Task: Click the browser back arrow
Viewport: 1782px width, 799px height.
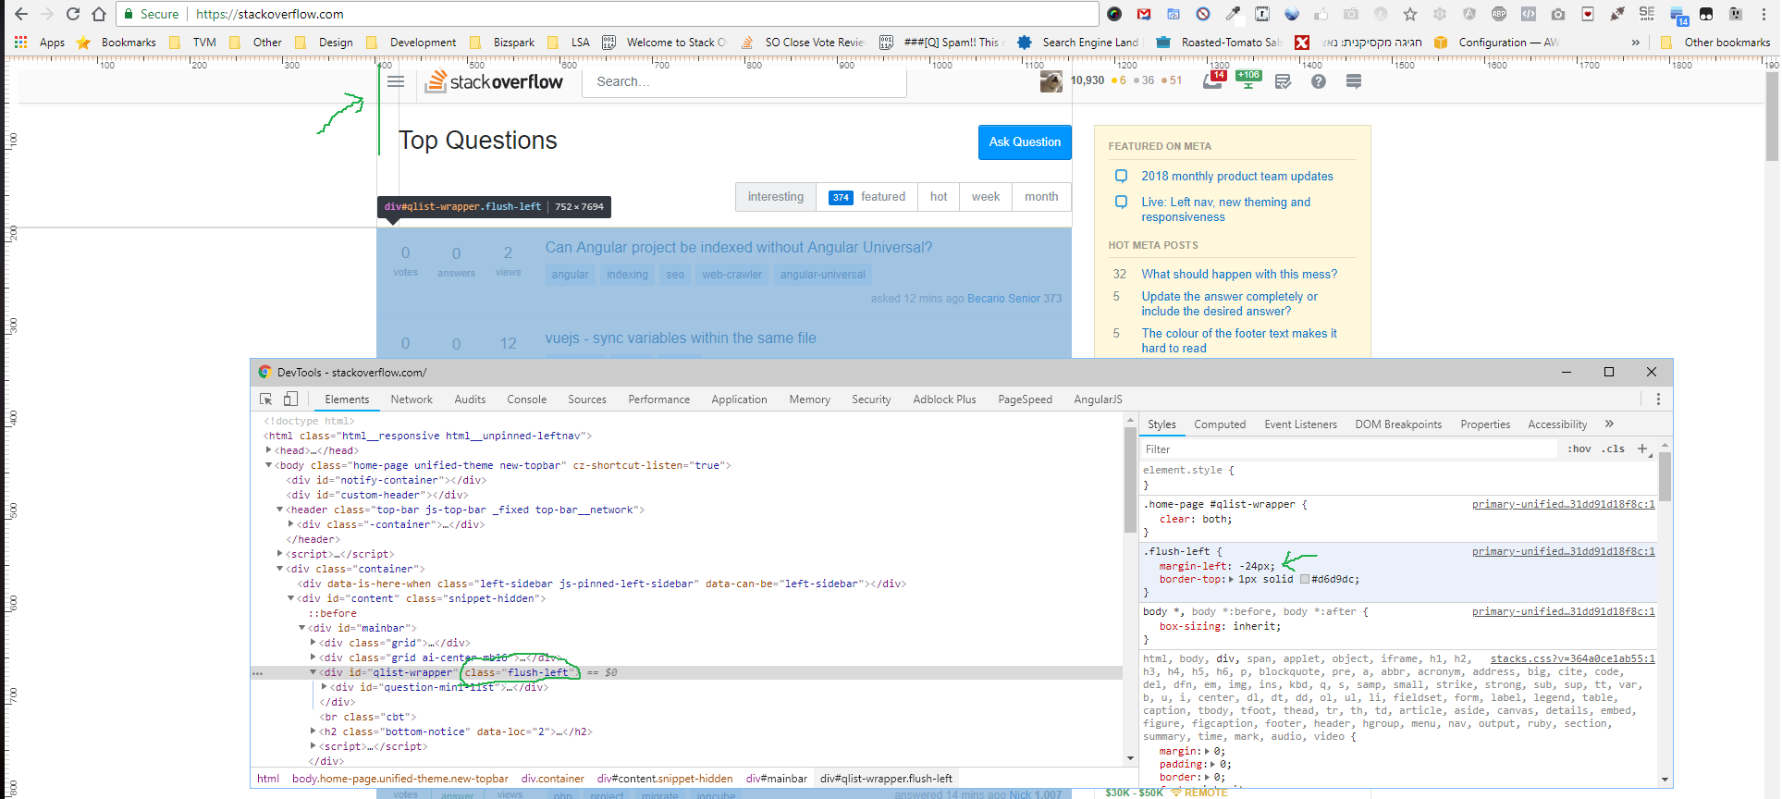Action: [21, 14]
